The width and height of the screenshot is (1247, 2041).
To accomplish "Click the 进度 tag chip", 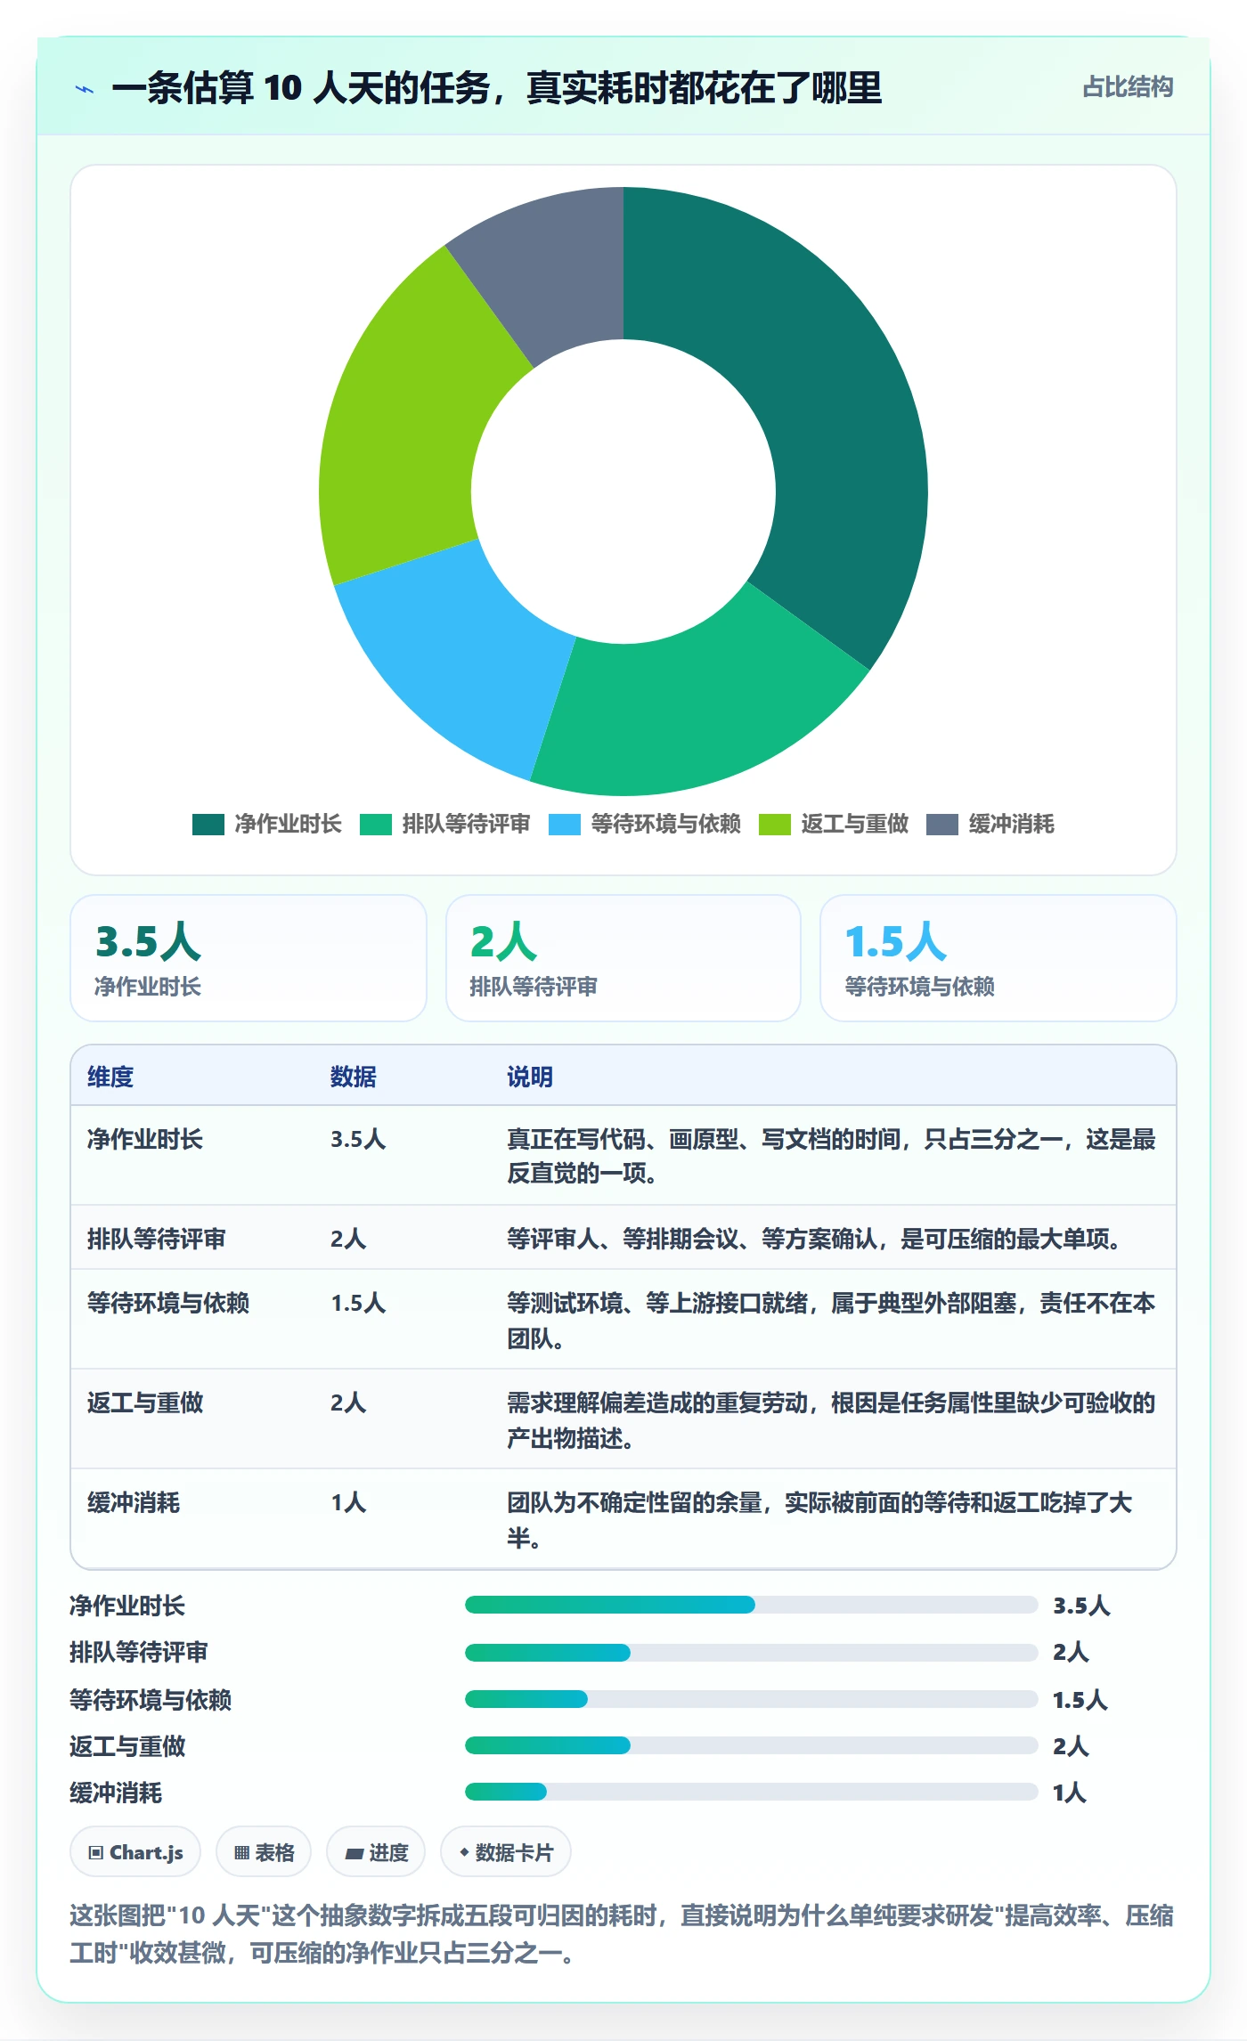I will pos(376,1852).
